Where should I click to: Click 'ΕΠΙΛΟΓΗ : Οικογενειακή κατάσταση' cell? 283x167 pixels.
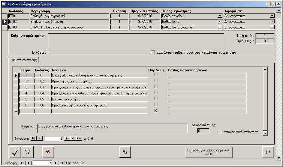point(70,27)
